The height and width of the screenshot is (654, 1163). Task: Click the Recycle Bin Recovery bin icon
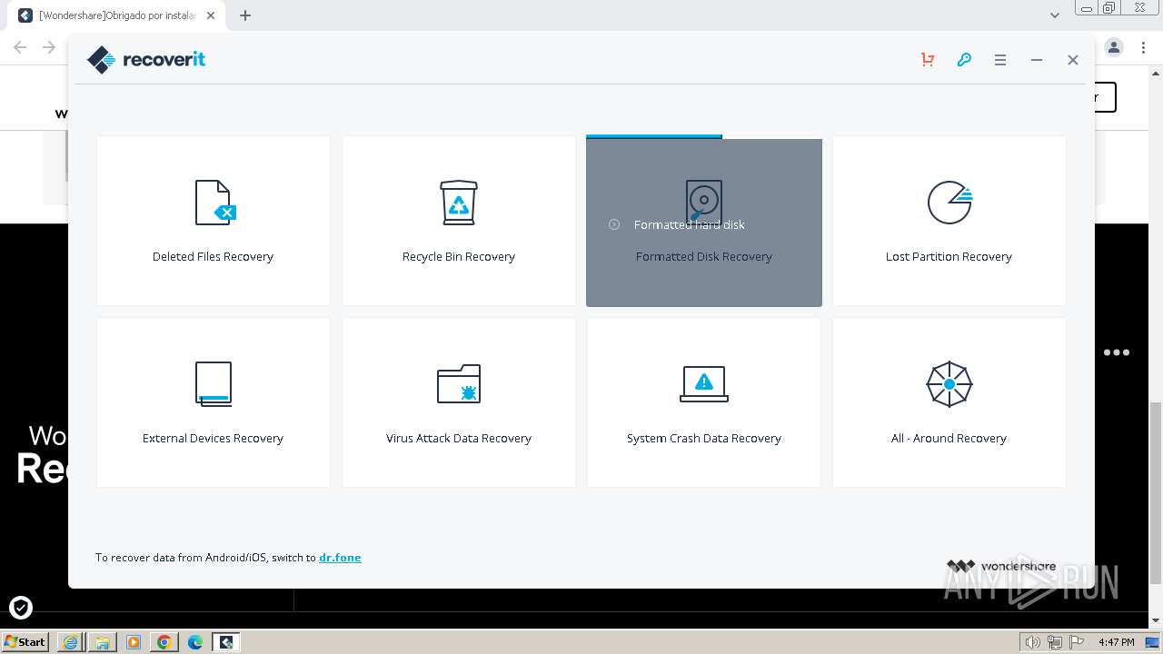[x=459, y=202]
